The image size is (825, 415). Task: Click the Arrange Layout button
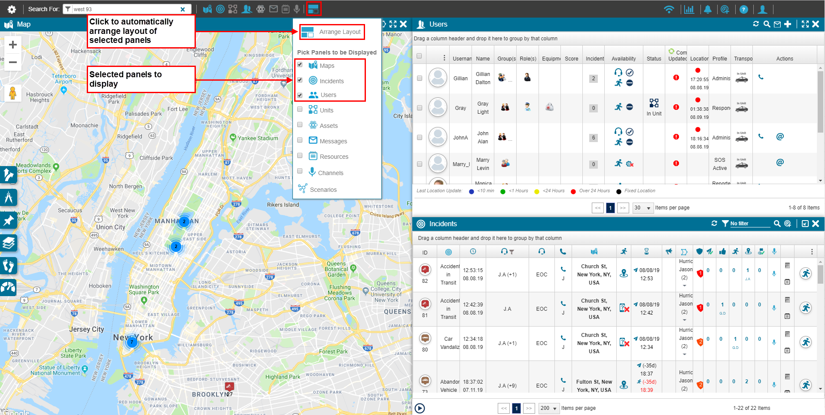coord(332,32)
